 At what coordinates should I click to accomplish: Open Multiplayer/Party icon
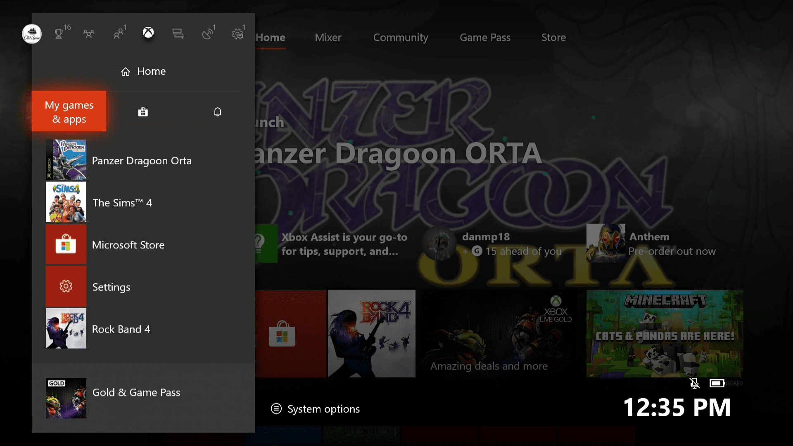tap(119, 33)
